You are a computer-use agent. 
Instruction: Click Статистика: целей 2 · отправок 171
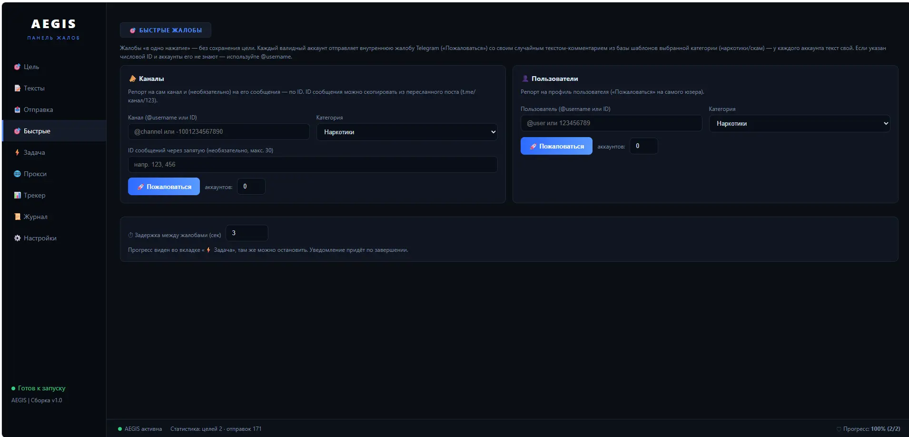pyautogui.click(x=216, y=429)
